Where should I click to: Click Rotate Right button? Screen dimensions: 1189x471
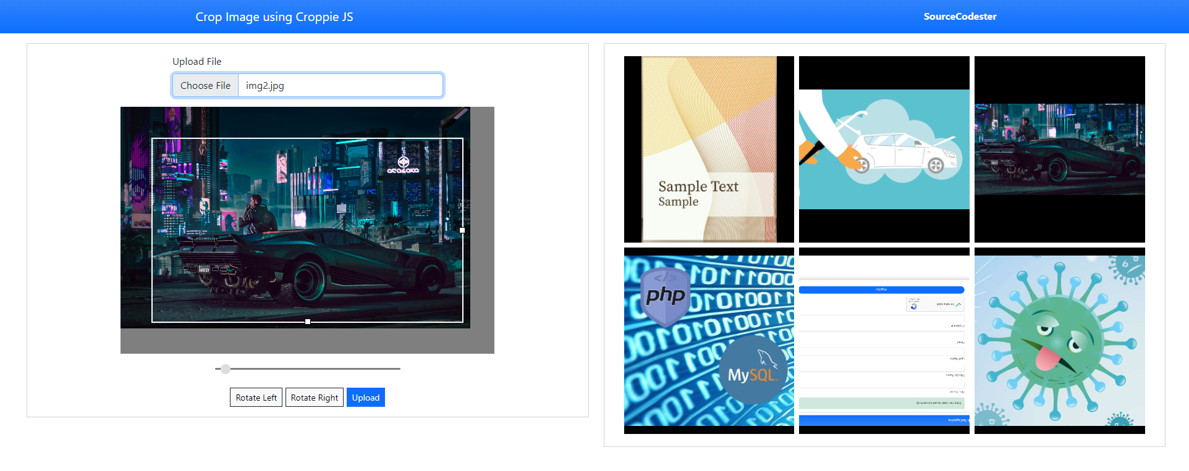tap(315, 398)
